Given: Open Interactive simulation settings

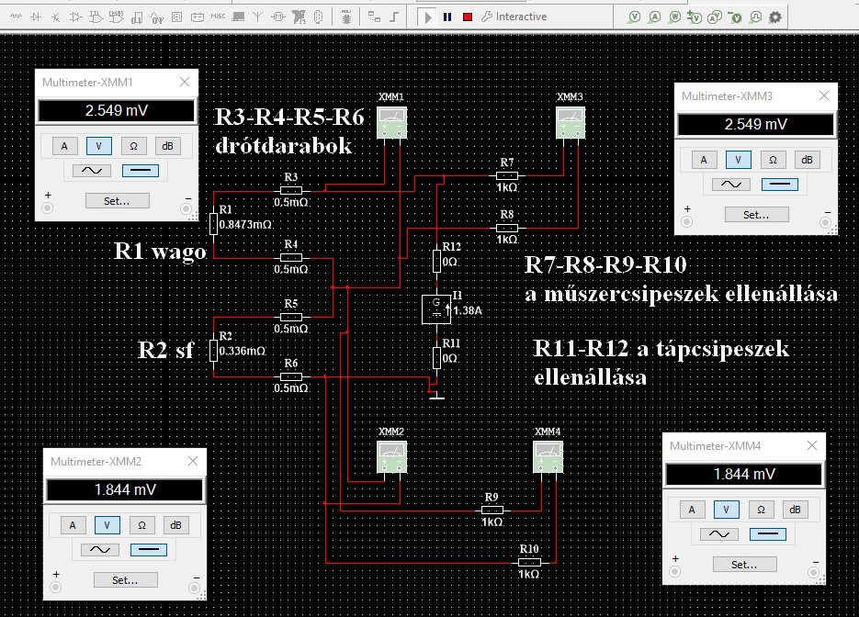Looking at the screenshot, I should [x=514, y=17].
